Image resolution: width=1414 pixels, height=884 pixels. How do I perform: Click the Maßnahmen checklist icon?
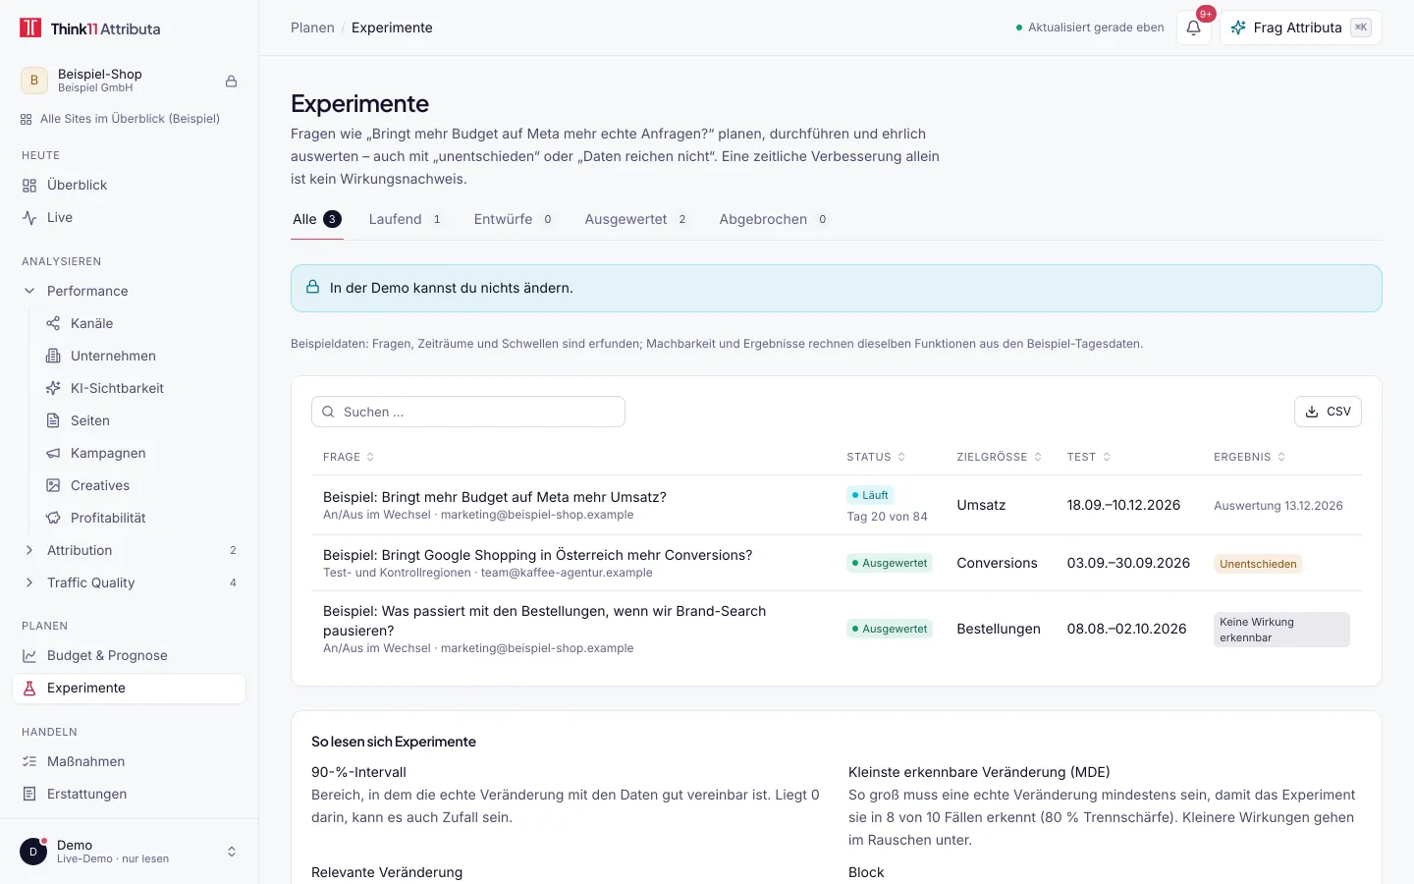point(29,761)
